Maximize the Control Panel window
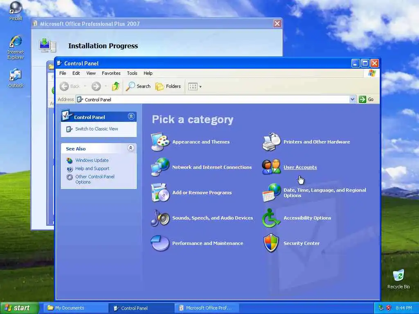This screenshot has height=314, width=419. (365, 63)
